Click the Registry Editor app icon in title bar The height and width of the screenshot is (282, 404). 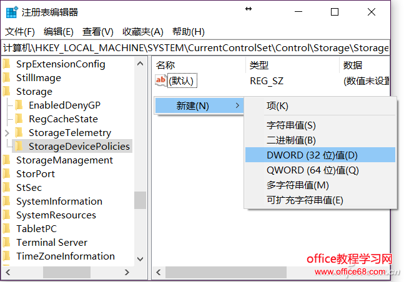(x=12, y=12)
